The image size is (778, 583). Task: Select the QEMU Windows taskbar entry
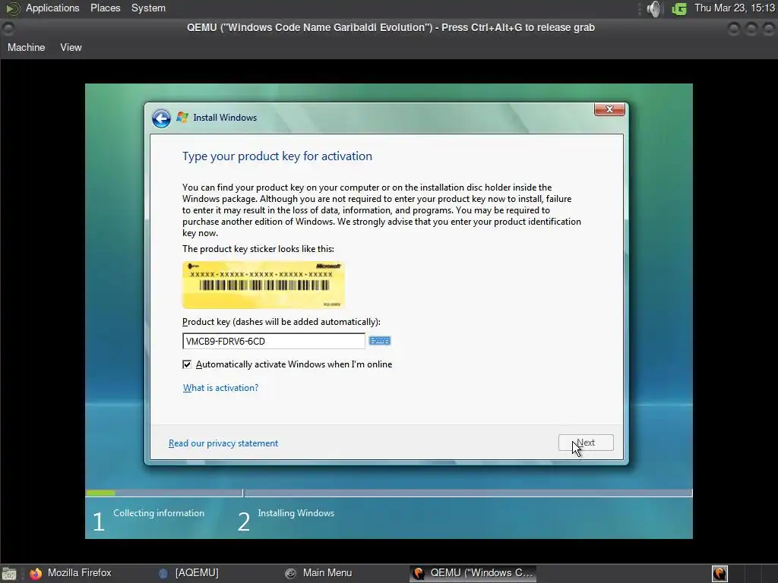pyautogui.click(x=473, y=573)
